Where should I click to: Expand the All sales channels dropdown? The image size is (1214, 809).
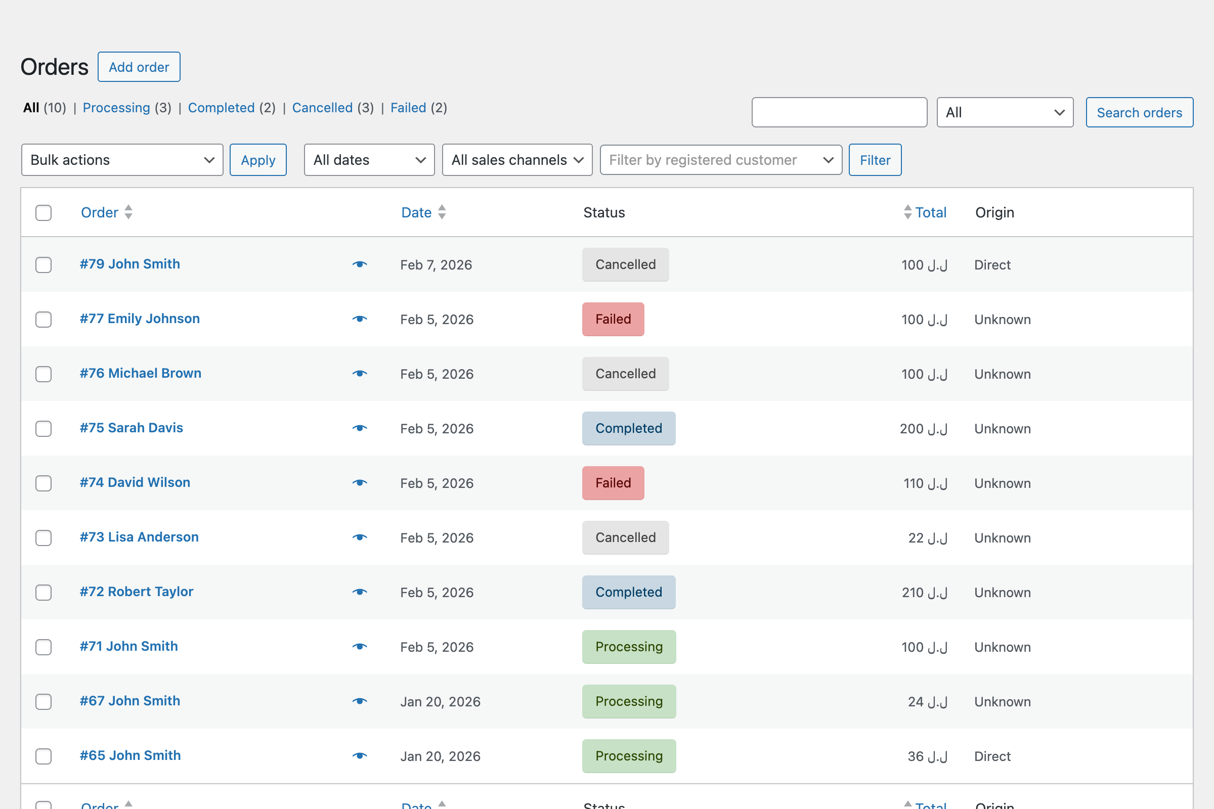coord(516,160)
